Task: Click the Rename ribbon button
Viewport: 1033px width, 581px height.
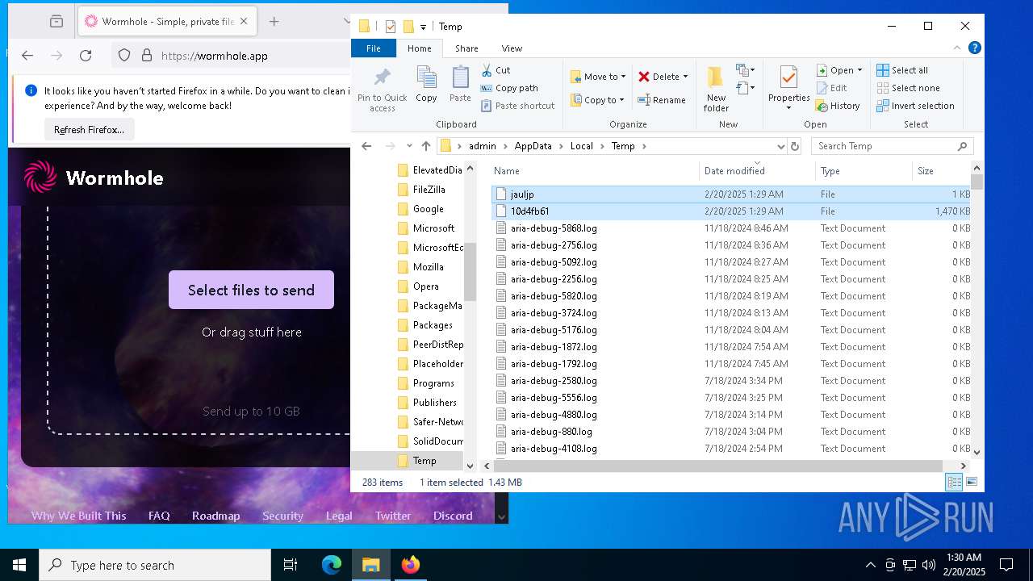Action: pos(662,100)
